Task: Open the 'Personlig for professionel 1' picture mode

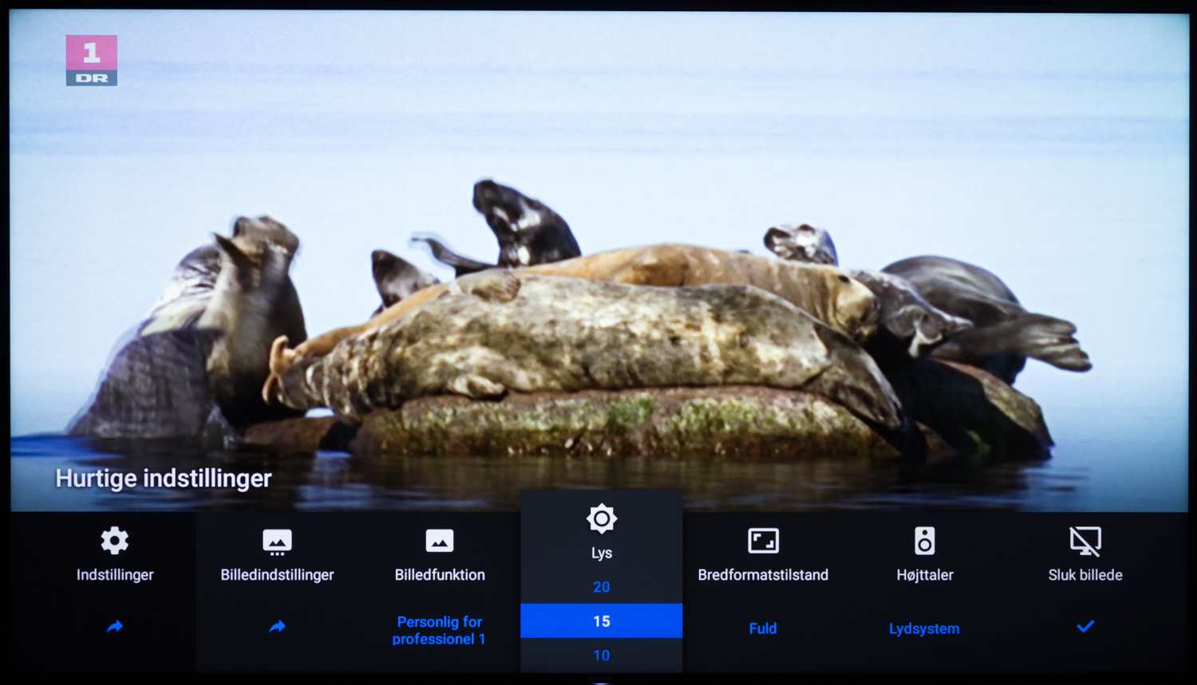Action: pyautogui.click(x=439, y=630)
